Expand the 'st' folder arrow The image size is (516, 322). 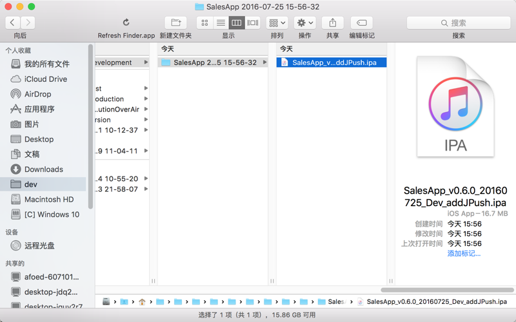click(146, 88)
